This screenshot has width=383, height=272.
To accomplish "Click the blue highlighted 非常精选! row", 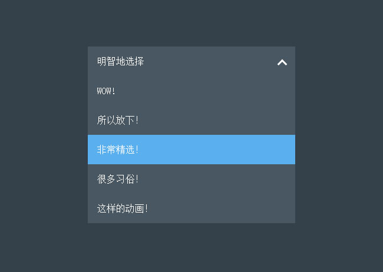I will 191,150.
